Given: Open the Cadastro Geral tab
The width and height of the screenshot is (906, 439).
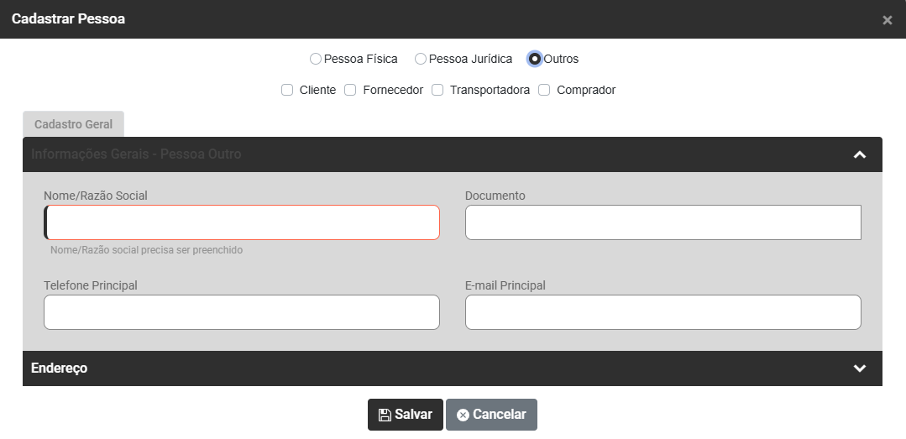Looking at the screenshot, I should [x=73, y=124].
